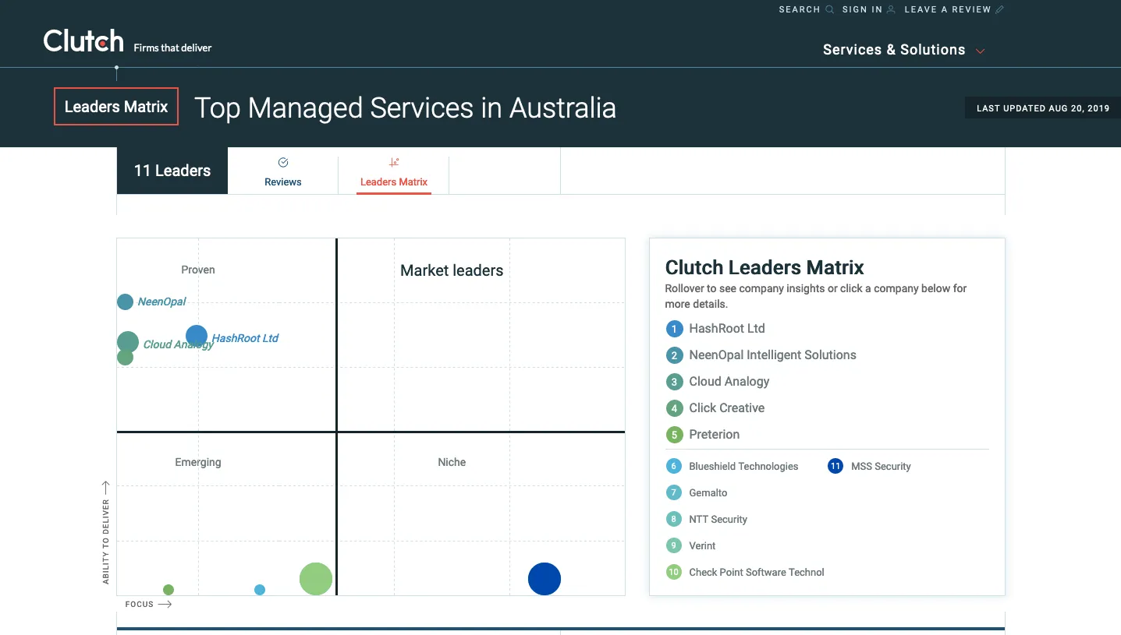Image resolution: width=1121 pixels, height=635 pixels.
Task: Open the Blueshield Technologies entry
Action: click(743, 467)
